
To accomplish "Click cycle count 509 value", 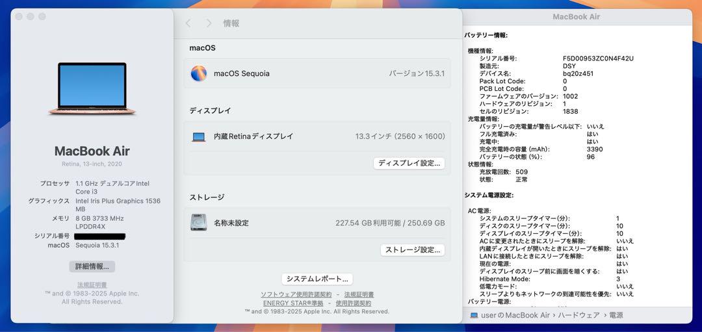I will [521, 172].
